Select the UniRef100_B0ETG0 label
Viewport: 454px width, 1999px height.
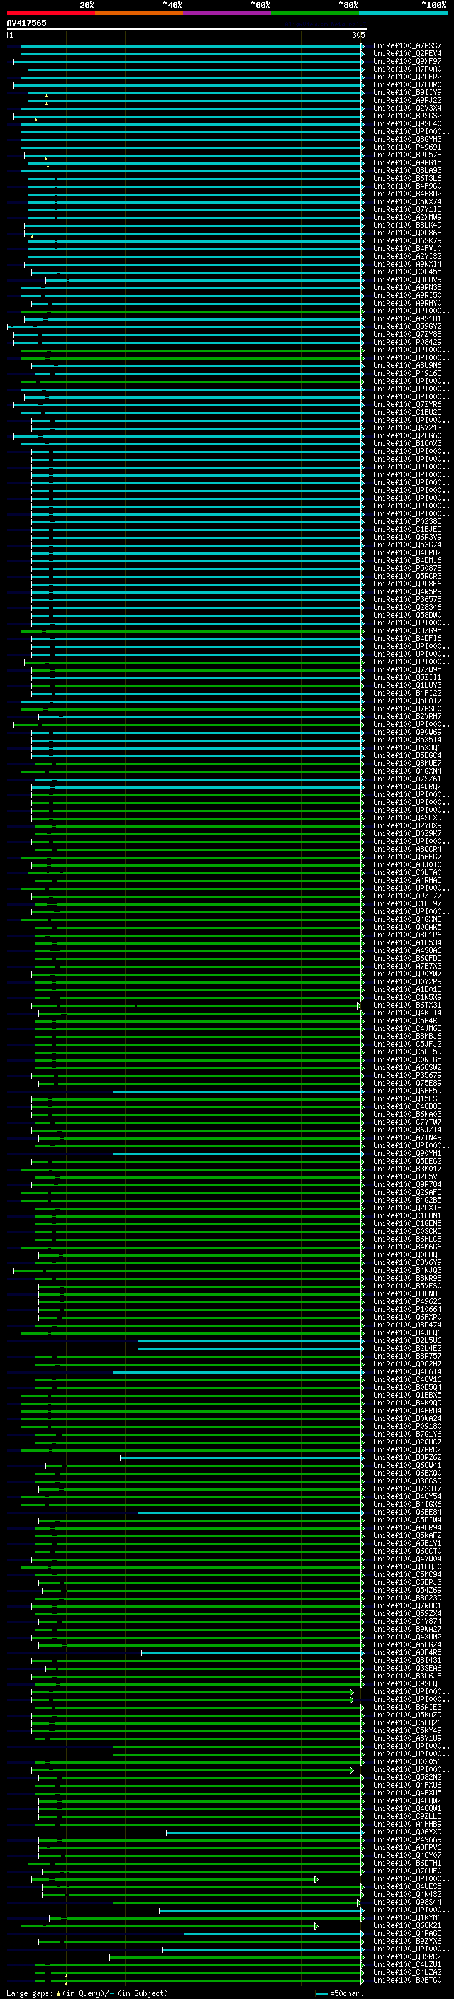point(406,1980)
